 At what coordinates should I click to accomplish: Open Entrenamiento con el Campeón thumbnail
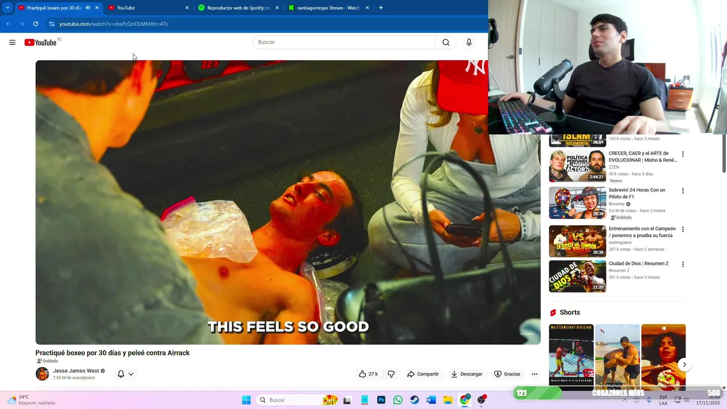[577, 241]
